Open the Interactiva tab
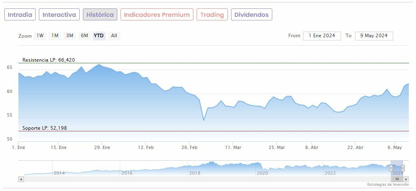 [x=59, y=15]
